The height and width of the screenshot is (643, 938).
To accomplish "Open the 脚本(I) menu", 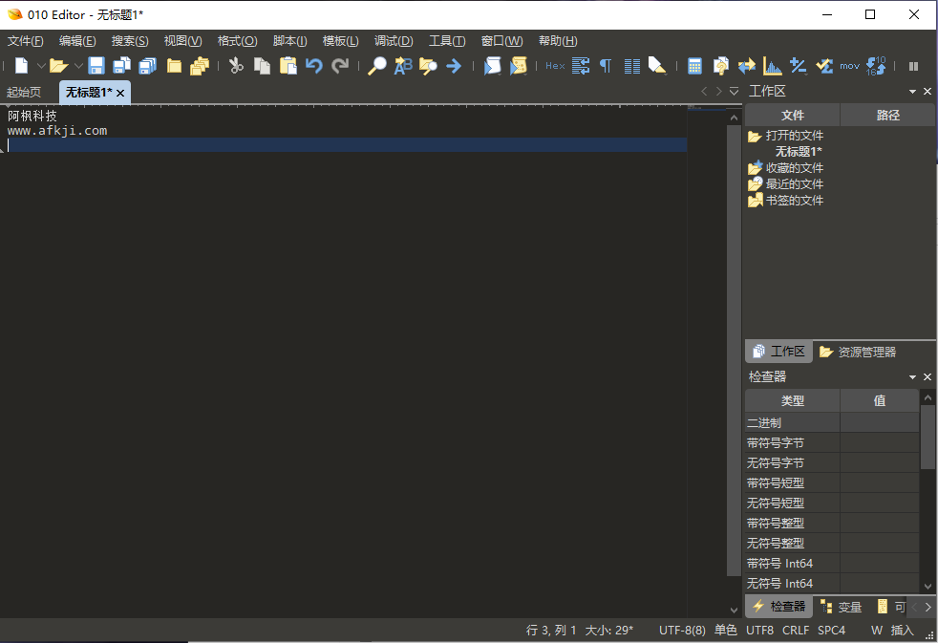I will tap(289, 41).
